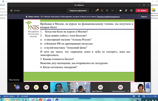Click the meeting timer 01:16:31
Viewport: 158px width, 101px height.
point(17,11)
